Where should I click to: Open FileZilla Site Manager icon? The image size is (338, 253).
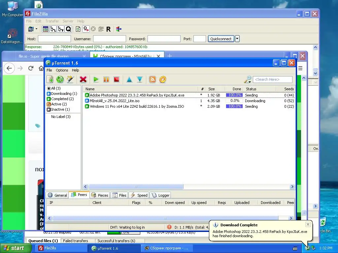31,29
